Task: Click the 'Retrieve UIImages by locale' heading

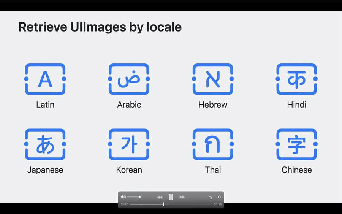Action: (x=100, y=27)
